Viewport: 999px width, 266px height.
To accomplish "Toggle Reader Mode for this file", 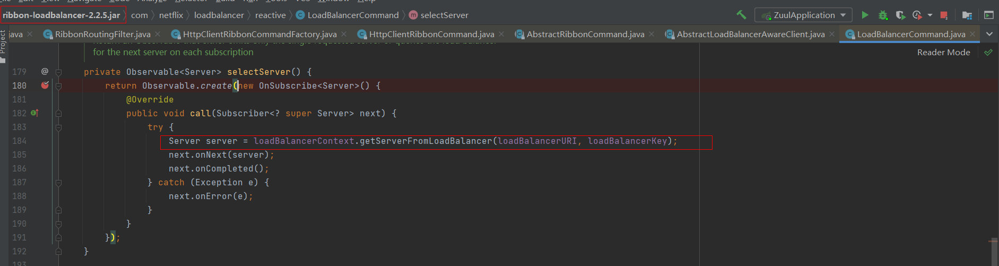I will click(x=944, y=53).
